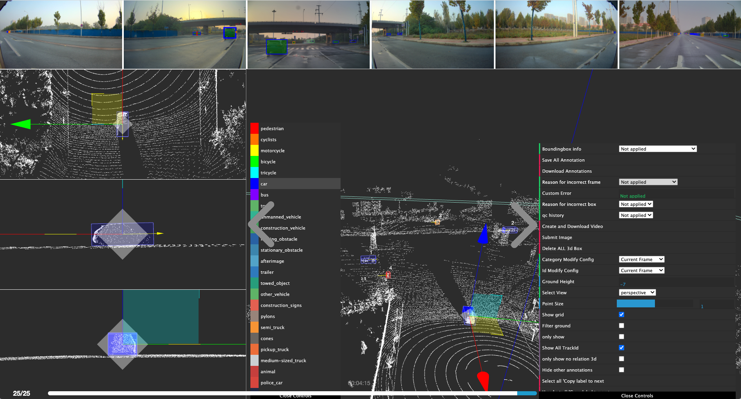Open the Category Modify Config dropdown
The width and height of the screenshot is (741, 399).
(641, 259)
